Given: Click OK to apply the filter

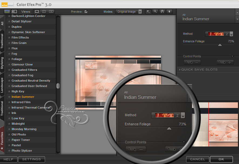Looking at the screenshot, I should pos(221,159).
